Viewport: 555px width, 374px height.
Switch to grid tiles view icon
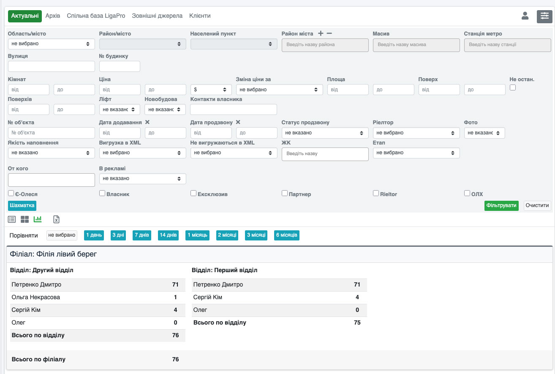pyautogui.click(x=25, y=219)
